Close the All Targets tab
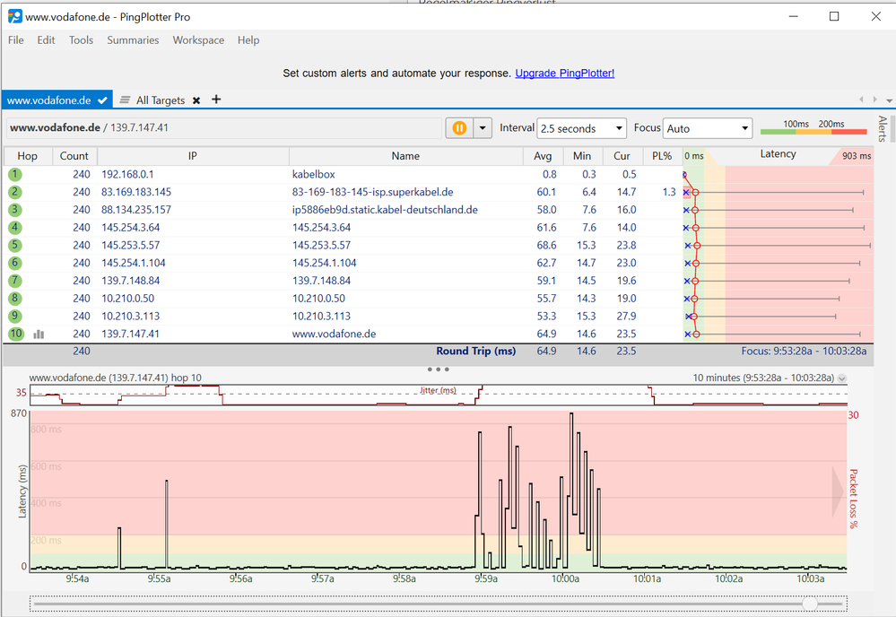The width and height of the screenshot is (896, 617). pos(196,100)
